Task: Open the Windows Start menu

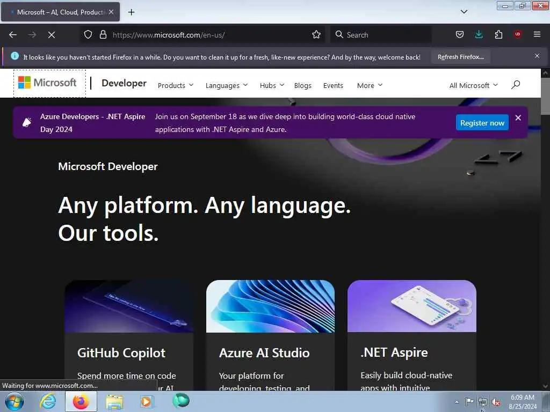Action: (15, 402)
